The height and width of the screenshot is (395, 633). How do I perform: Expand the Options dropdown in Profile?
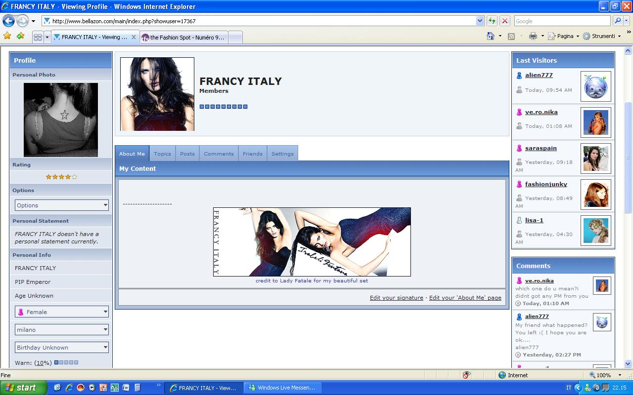[62, 205]
